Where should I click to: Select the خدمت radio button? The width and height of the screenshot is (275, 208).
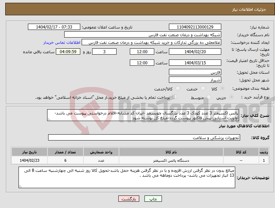click(203, 88)
